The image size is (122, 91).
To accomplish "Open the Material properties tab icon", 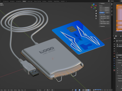I will point(114,70).
